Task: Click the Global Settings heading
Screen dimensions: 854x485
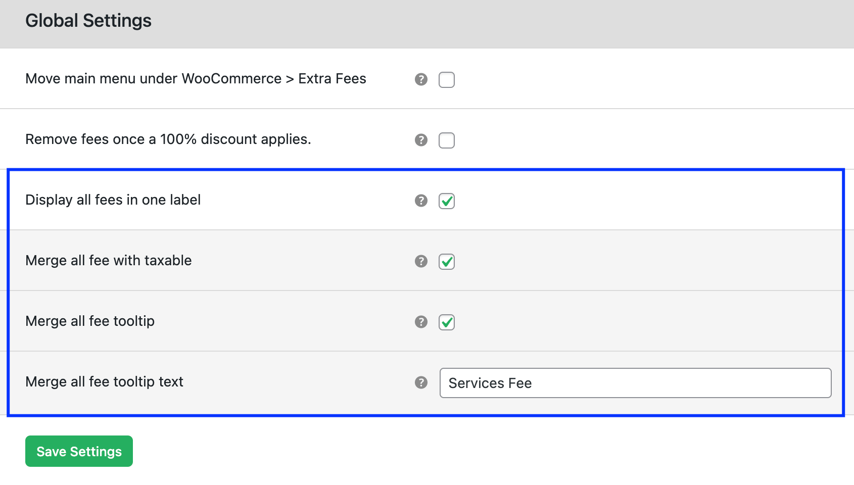Action: 88,20
